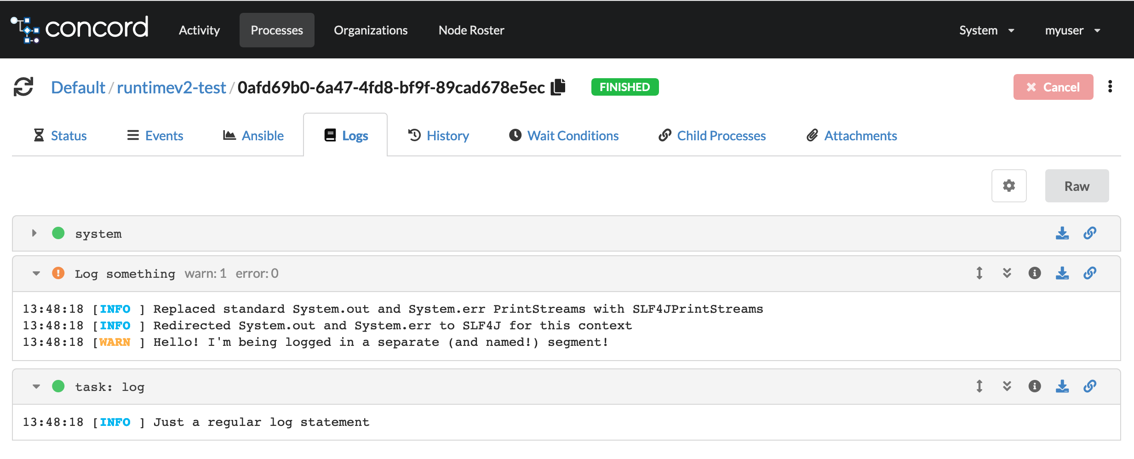Open the runtimev2-test project link
Viewport: 1134px width, 459px height.
(x=171, y=87)
